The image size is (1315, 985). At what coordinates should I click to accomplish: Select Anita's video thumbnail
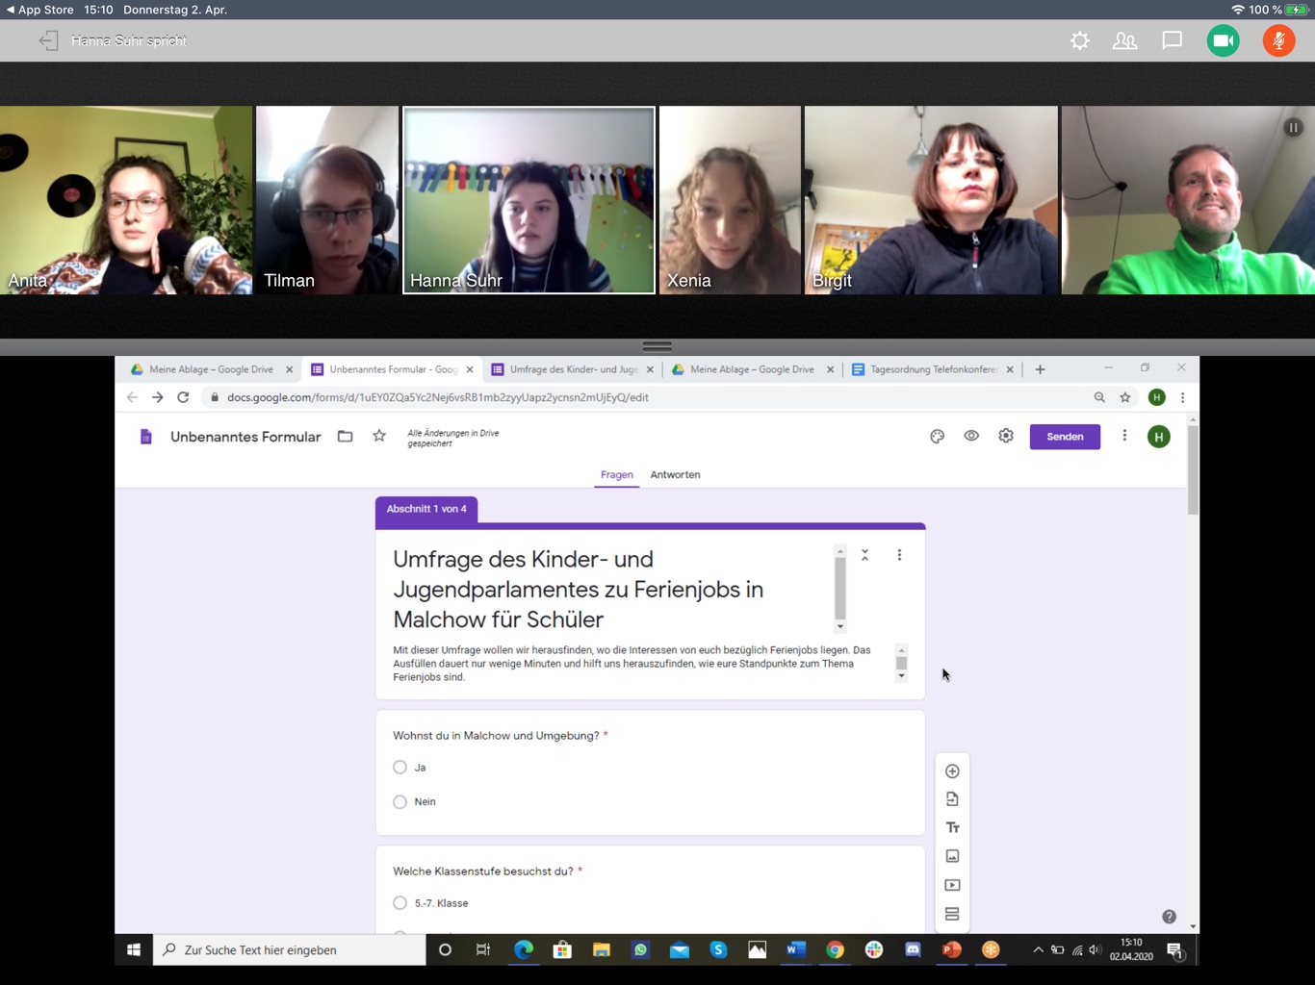pyautogui.click(x=126, y=200)
